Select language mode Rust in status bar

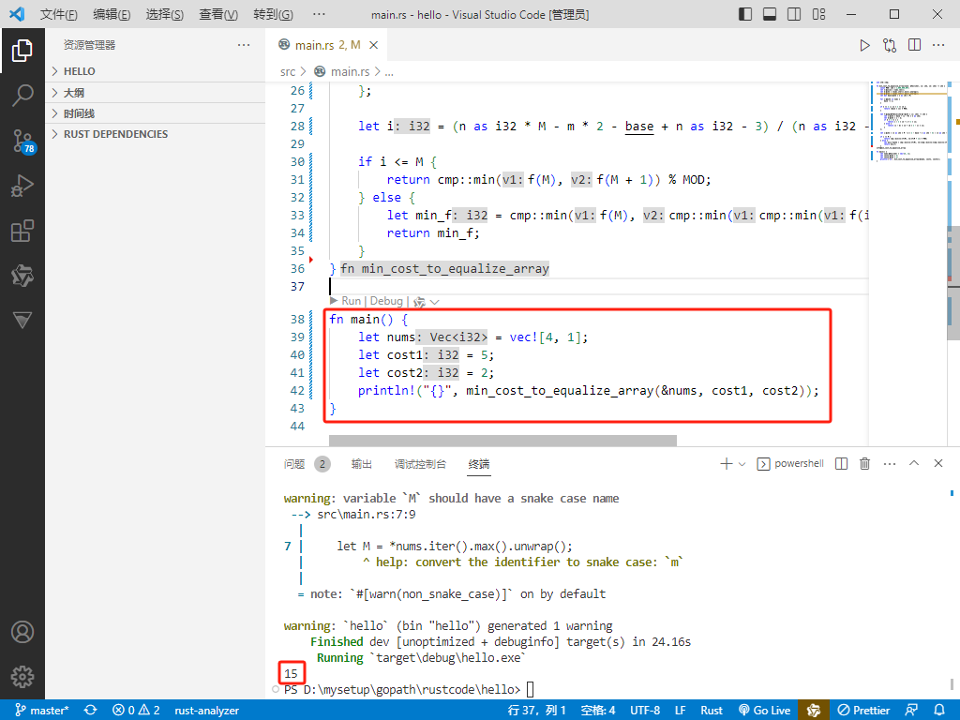click(x=712, y=711)
